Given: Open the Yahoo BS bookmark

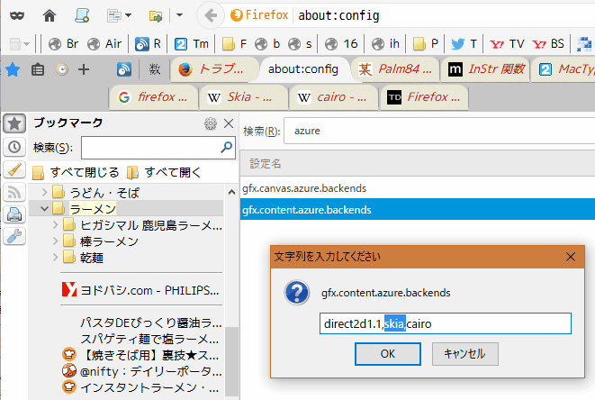Looking at the screenshot, I should pyautogui.click(x=548, y=43).
